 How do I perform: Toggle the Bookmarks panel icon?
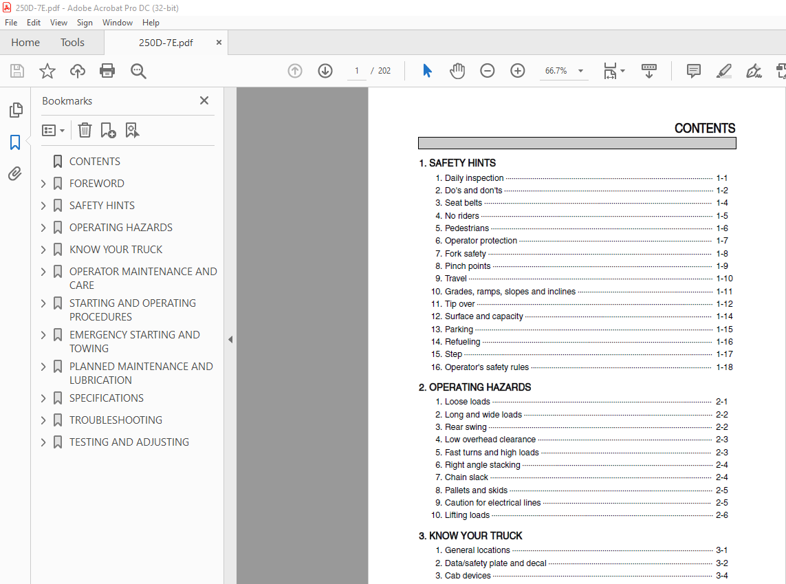click(x=15, y=142)
